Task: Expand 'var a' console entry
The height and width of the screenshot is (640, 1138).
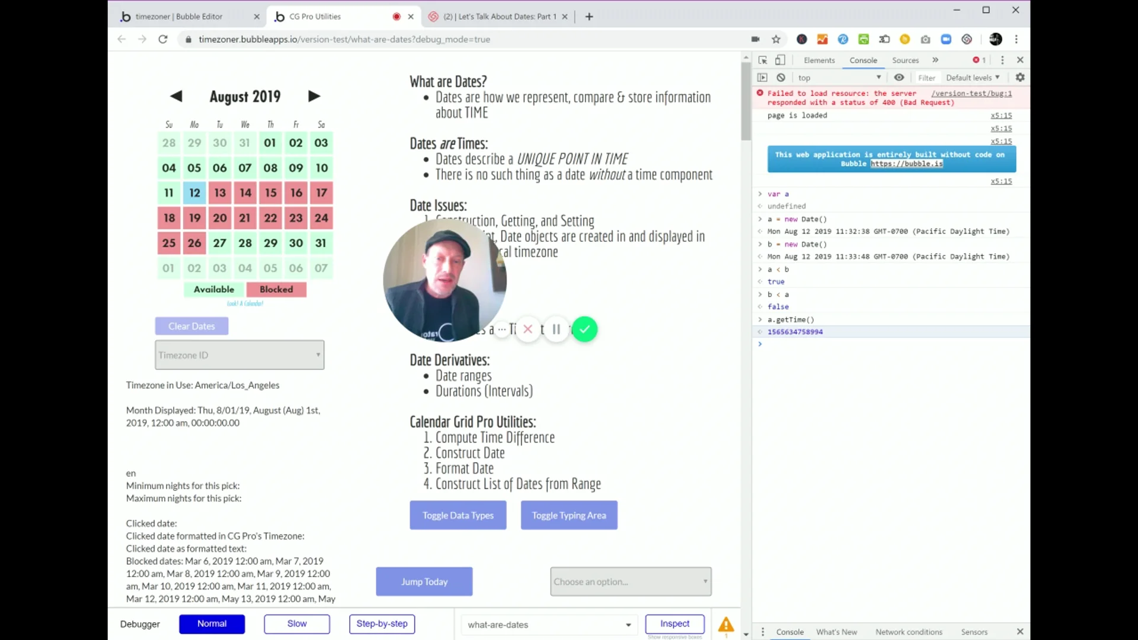Action: click(x=760, y=194)
